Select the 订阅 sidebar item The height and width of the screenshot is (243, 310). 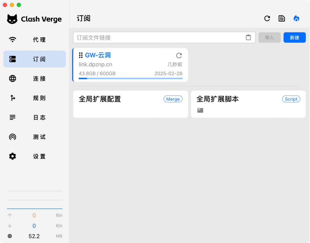(35, 59)
